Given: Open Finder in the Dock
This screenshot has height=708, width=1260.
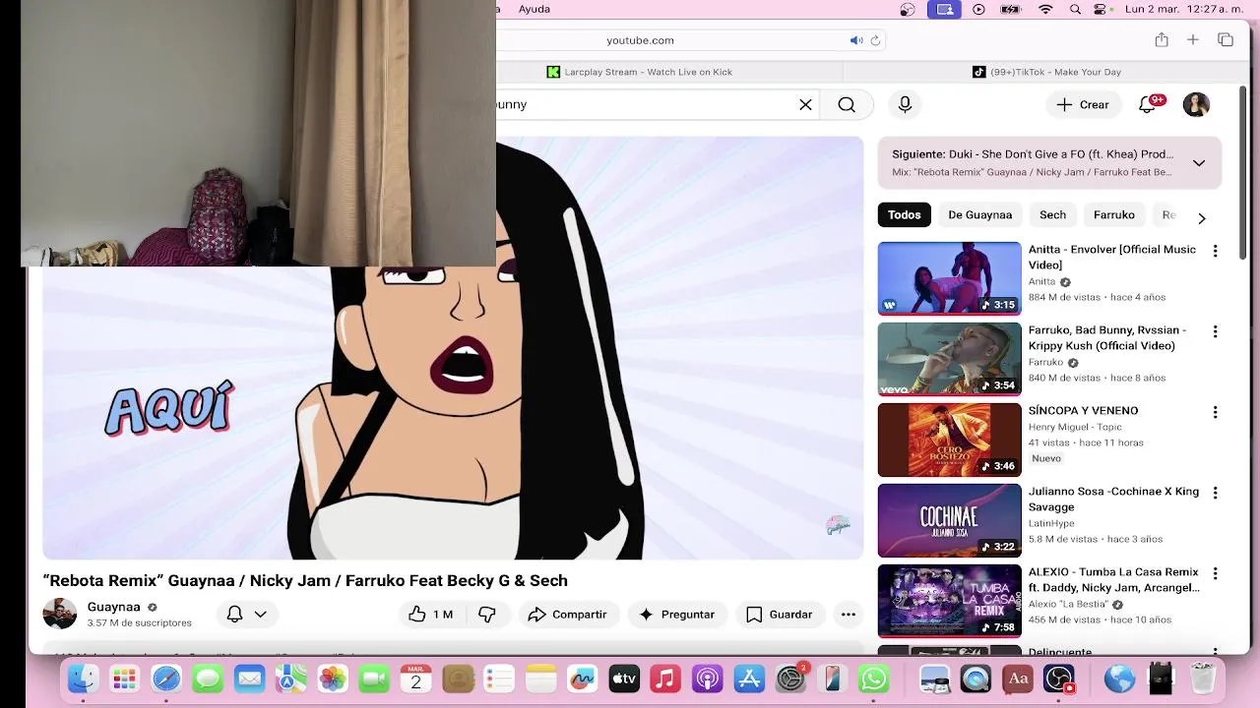Looking at the screenshot, I should (x=83, y=678).
